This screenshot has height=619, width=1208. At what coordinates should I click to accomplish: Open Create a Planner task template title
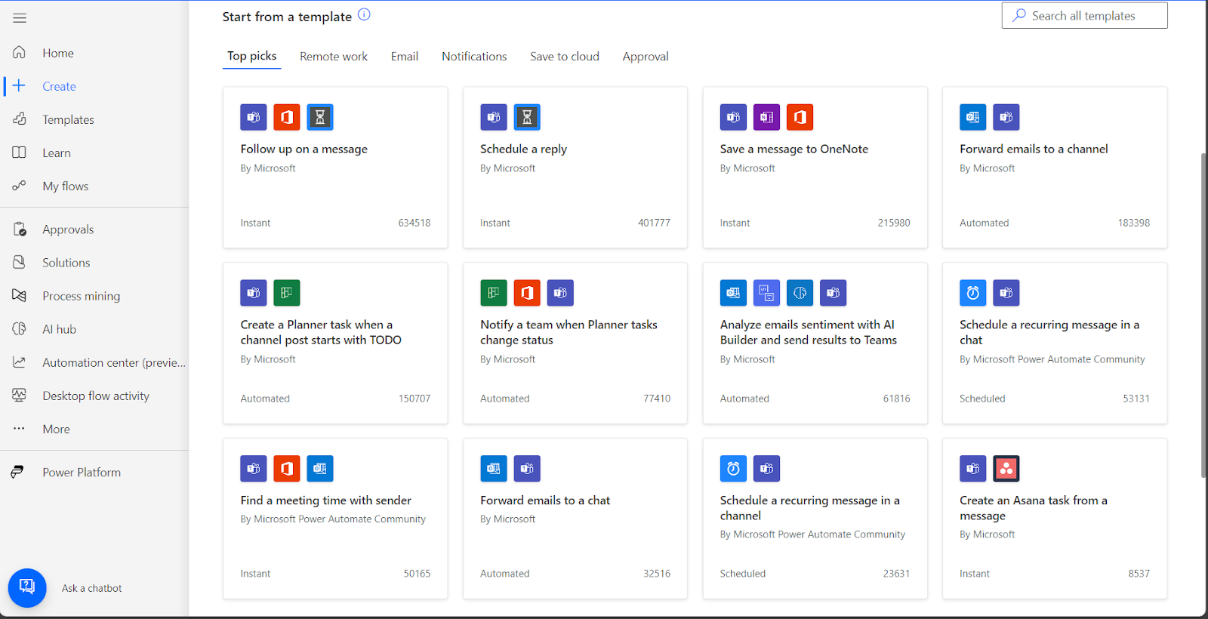tap(321, 332)
